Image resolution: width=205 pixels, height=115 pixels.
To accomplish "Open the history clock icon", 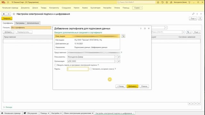I will [x=162, y=2].
